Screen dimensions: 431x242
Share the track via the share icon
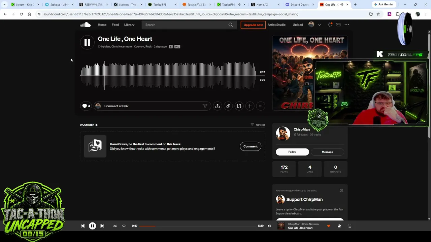click(218, 106)
